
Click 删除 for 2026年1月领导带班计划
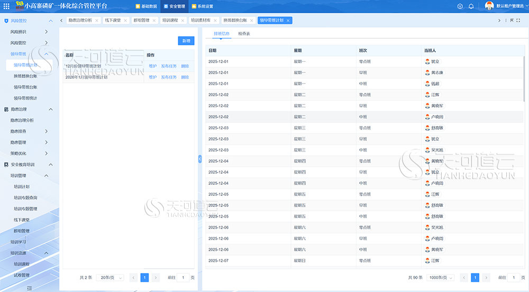[185, 78]
